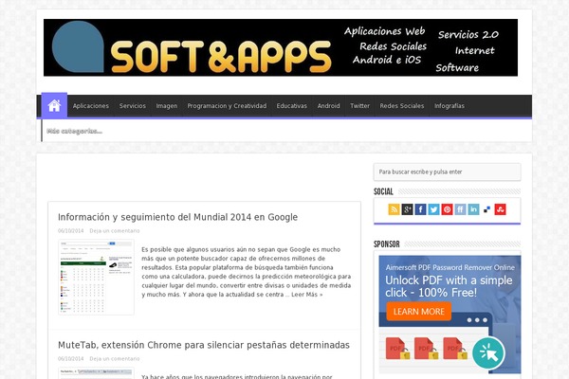569x379 pixels.
Task: Click the MuteTab article thumbnail
Action: tap(96, 373)
